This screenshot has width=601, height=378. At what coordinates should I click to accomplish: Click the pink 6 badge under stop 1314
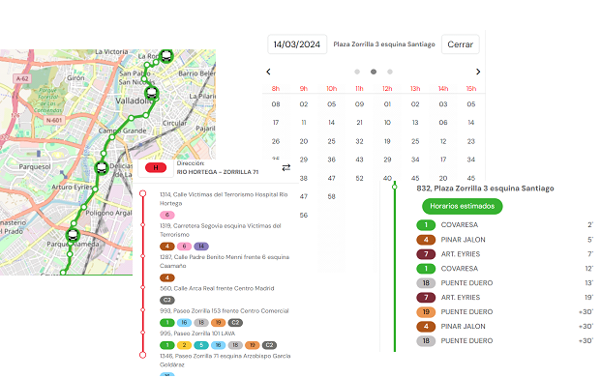[167, 215]
